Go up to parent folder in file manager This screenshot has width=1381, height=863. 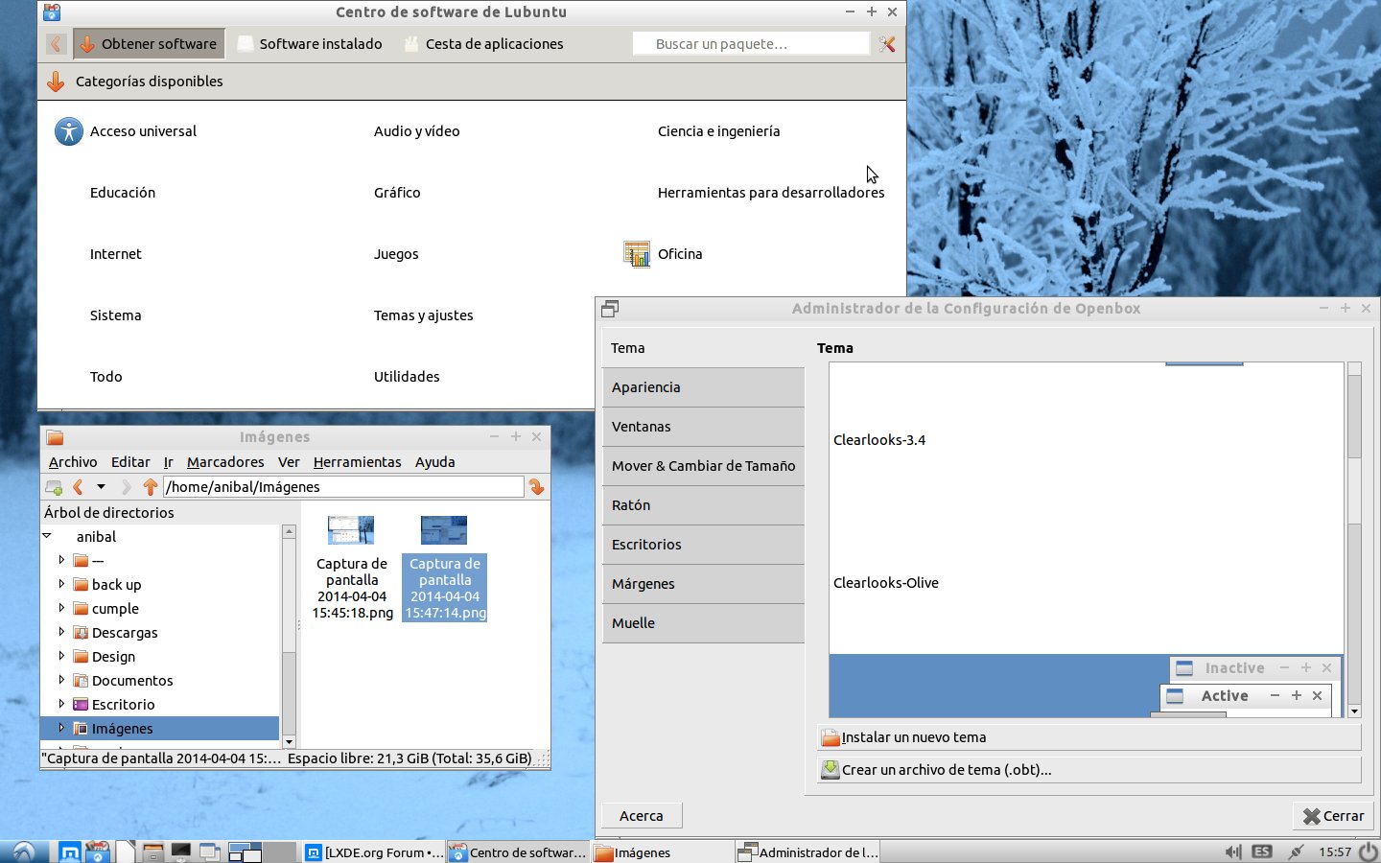point(150,487)
